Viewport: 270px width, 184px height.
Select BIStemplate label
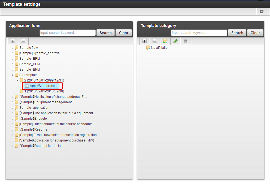[28, 75]
